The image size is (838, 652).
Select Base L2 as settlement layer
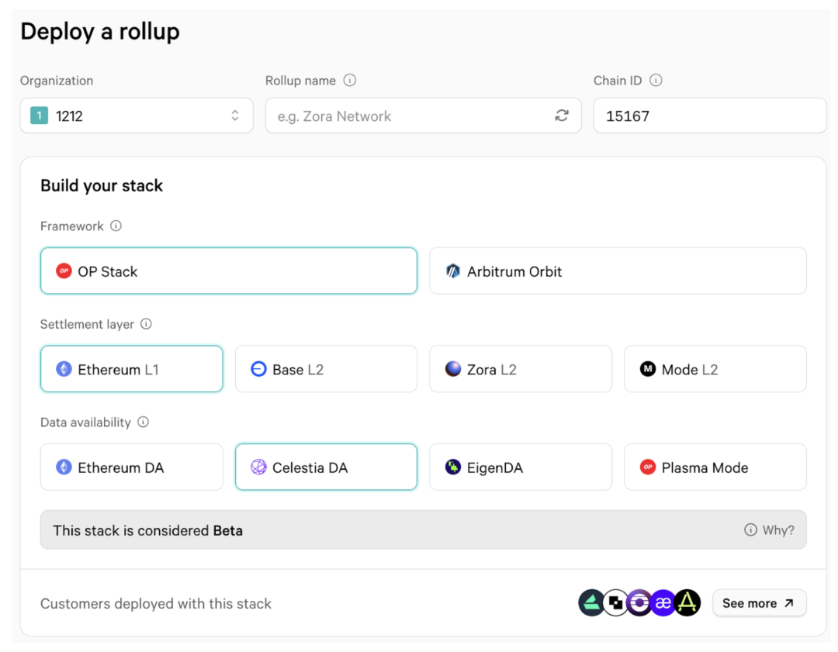[326, 369]
